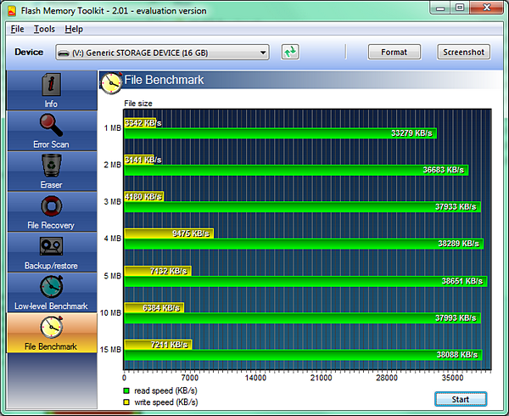Click the 37993 KB/s read value
The image size is (509, 416).
(x=456, y=318)
